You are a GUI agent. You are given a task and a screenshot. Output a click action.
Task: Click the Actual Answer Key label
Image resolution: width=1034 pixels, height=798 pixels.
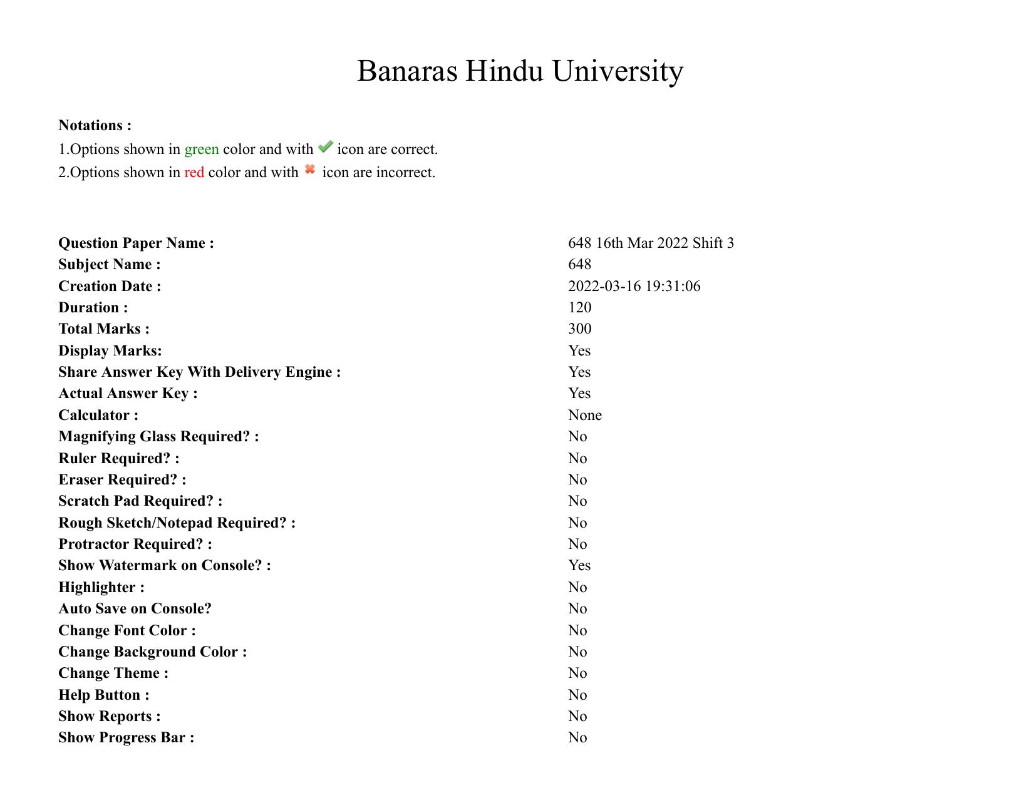(128, 393)
